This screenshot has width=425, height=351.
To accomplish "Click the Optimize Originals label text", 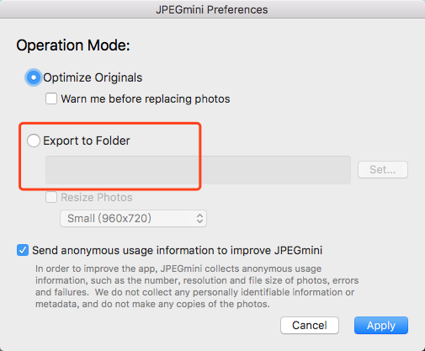I will tap(93, 77).
